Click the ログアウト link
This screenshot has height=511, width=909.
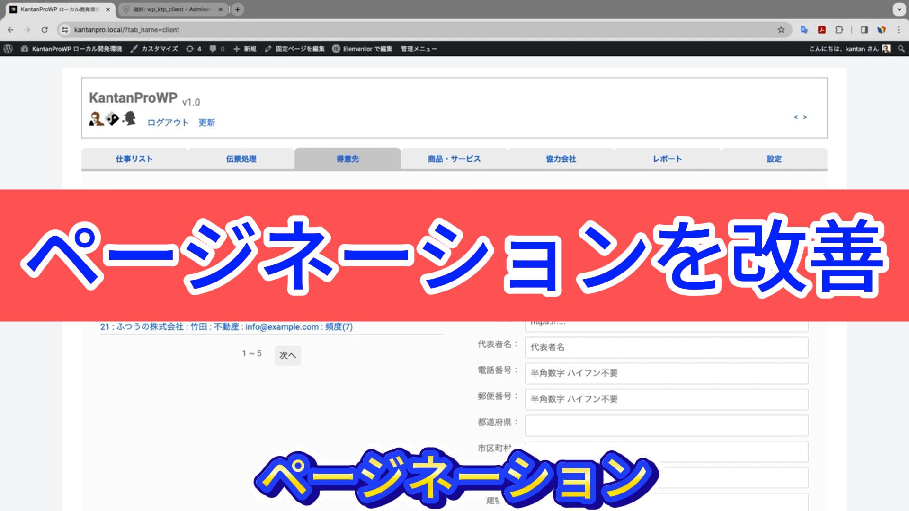[168, 123]
